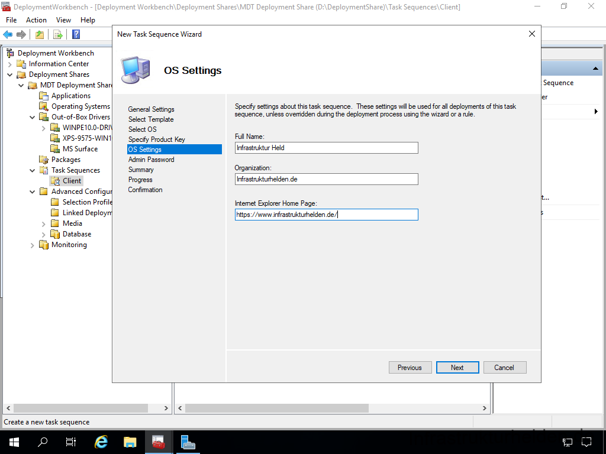Collapse the Deployment Shares node
The image size is (606, 454).
point(10,74)
